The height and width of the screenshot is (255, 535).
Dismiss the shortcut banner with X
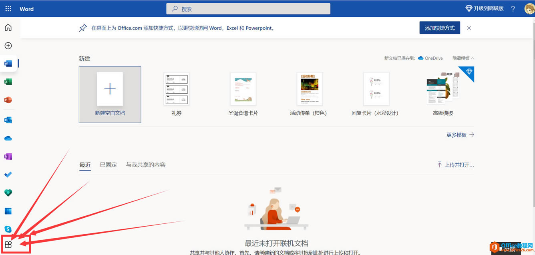coord(469,28)
